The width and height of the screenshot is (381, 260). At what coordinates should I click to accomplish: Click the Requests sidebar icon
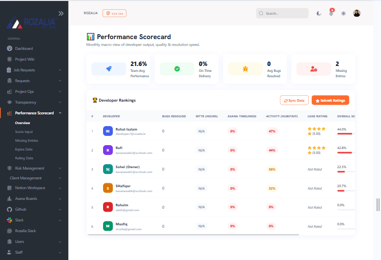[x=9, y=81]
